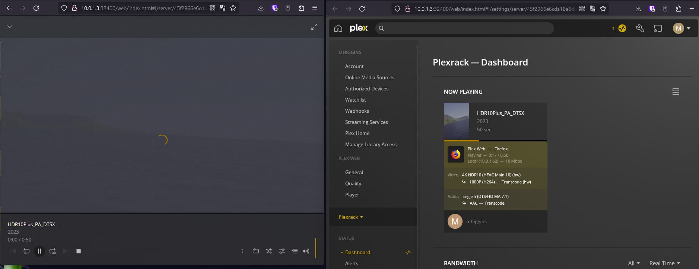This screenshot has height=269, width=699.
Task: Select Dashboard under Status
Action: pyautogui.click(x=358, y=252)
